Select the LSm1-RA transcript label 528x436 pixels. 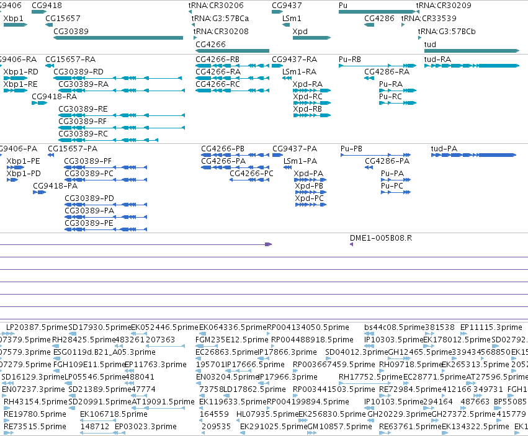pyautogui.click(x=299, y=72)
